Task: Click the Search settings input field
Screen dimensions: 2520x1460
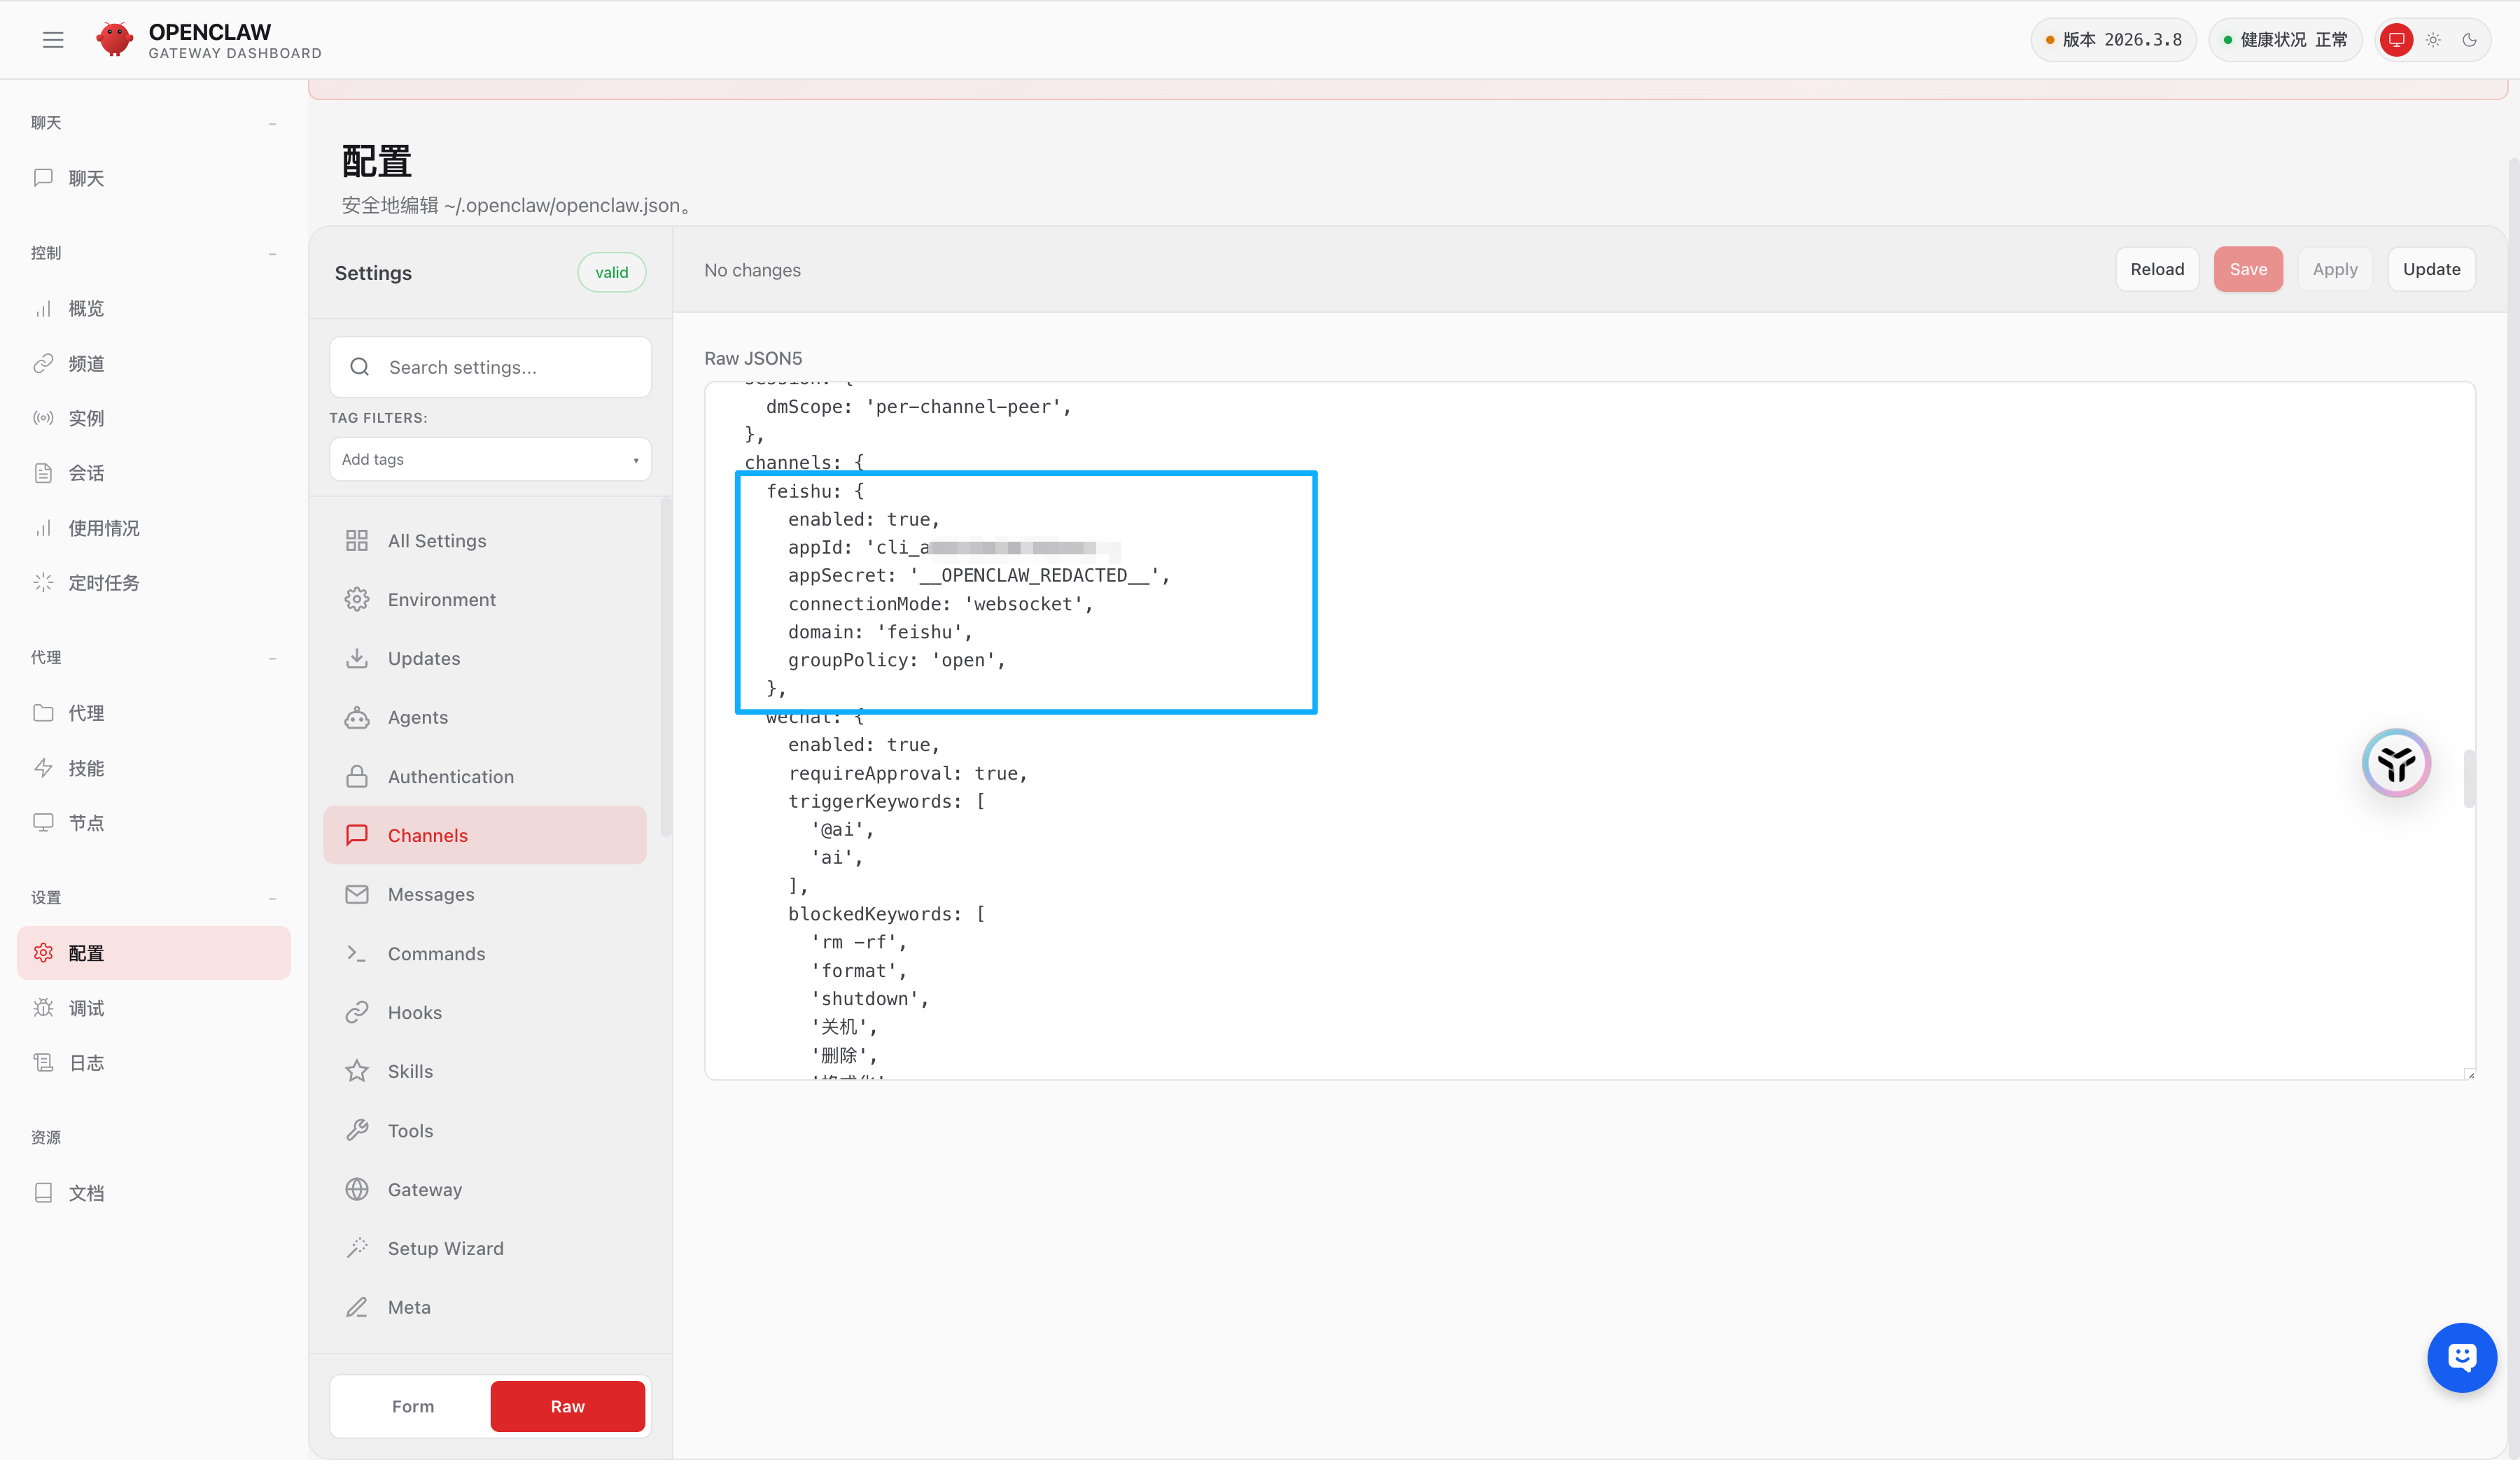Action: pyautogui.click(x=490, y=367)
